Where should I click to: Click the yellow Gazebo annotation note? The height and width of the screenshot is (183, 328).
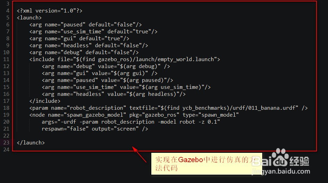[x=207, y=164]
